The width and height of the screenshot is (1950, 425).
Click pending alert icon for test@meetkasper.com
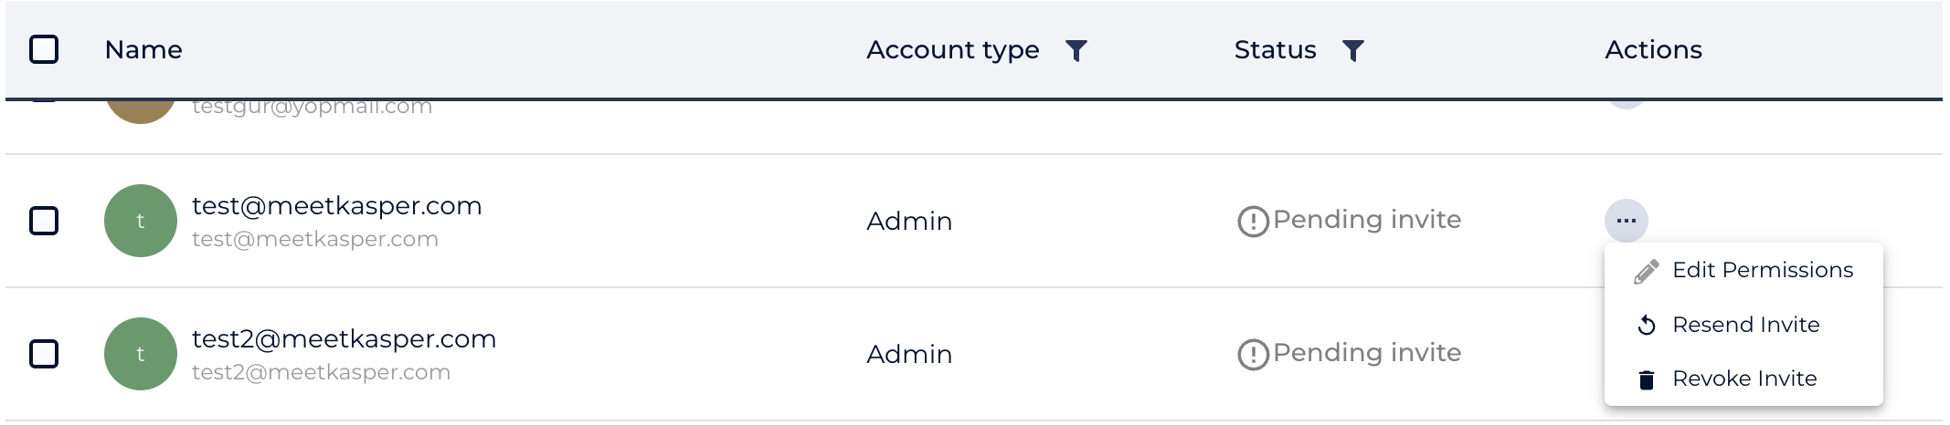pos(1253,222)
